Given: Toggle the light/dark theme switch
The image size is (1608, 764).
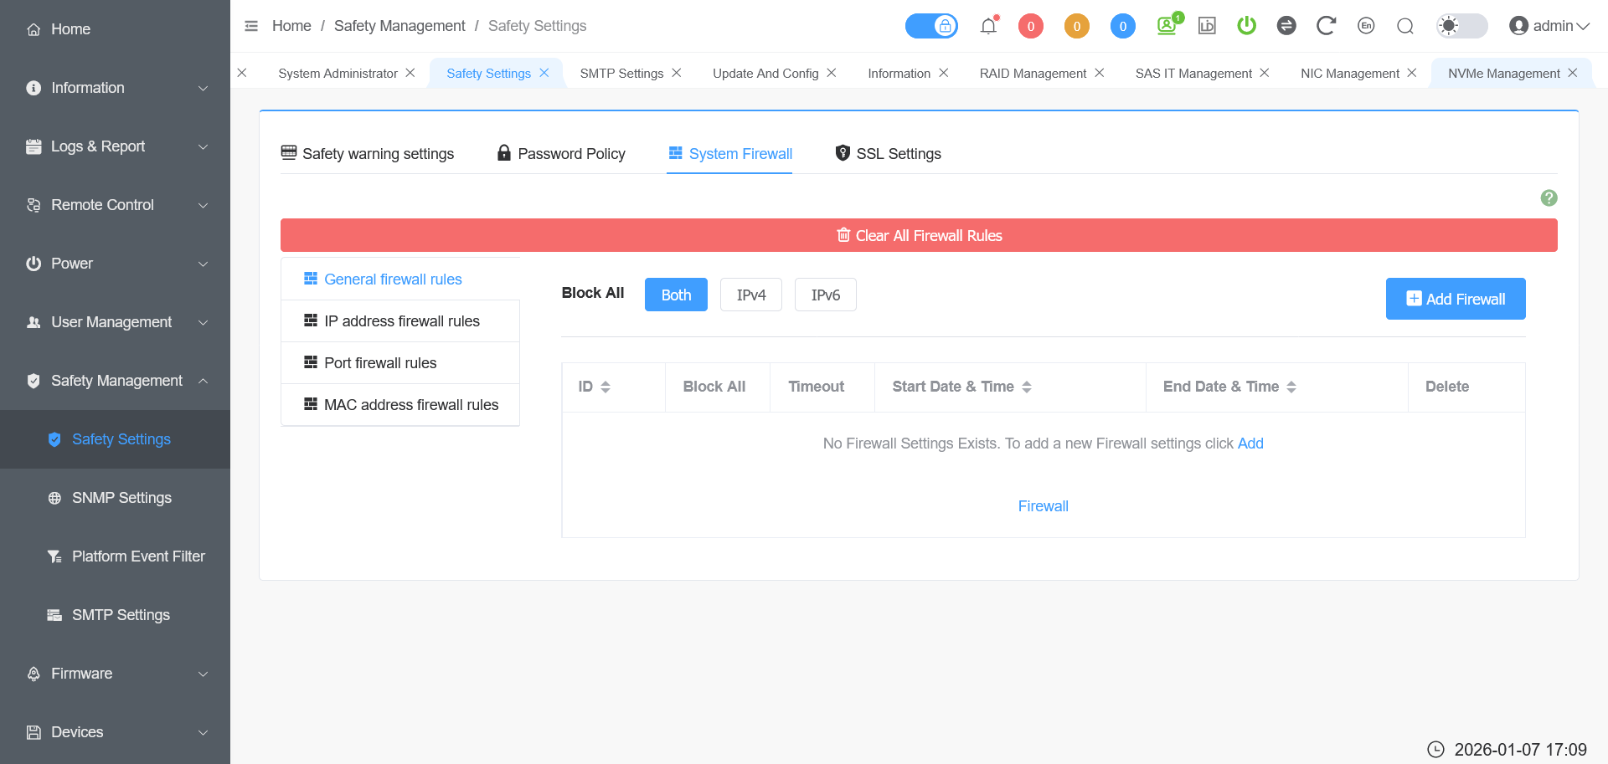Looking at the screenshot, I should point(1461,26).
